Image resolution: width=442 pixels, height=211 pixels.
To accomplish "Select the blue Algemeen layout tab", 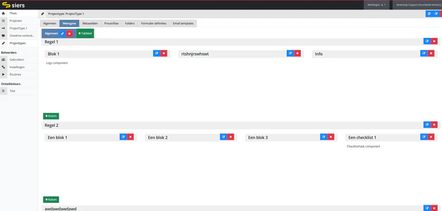I will [51, 33].
